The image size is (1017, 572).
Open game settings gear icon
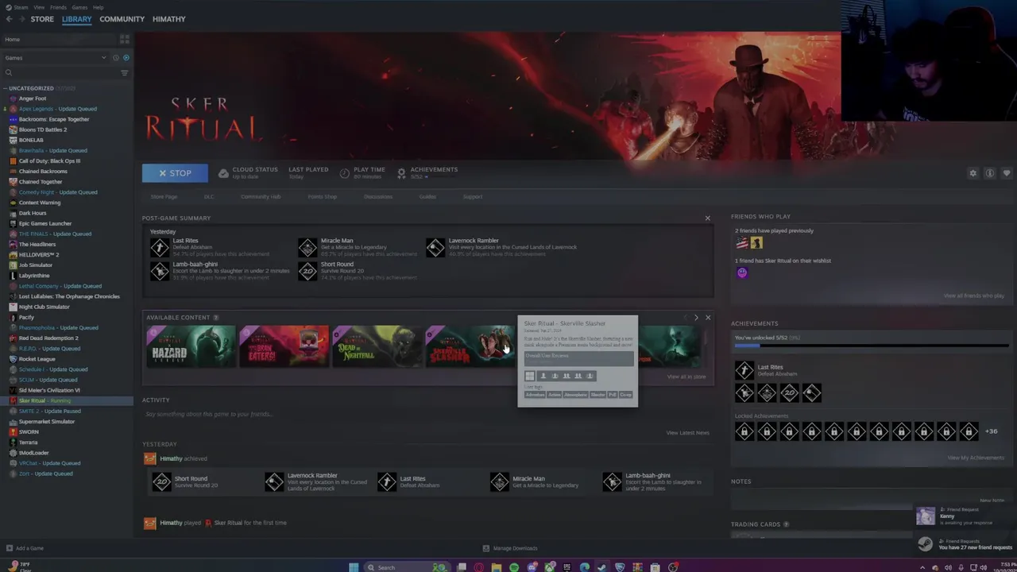973,173
